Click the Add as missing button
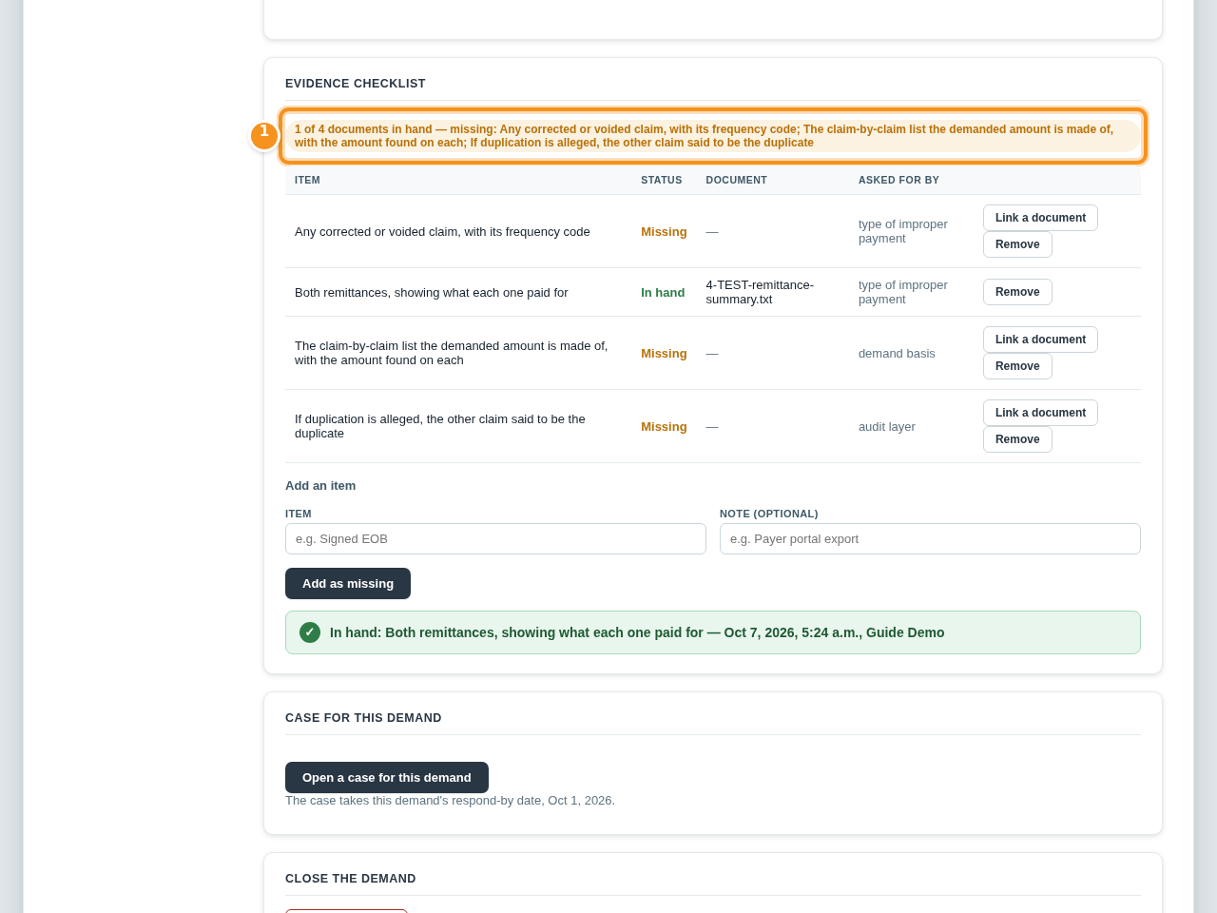 pos(348,584)
